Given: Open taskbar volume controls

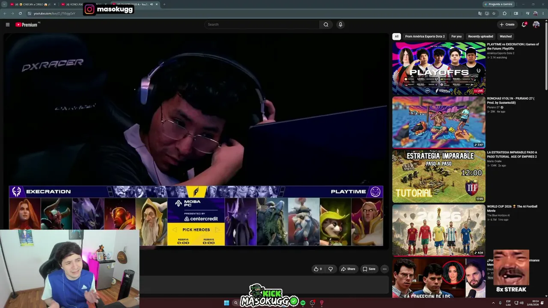Looking at the screenshot, I should [521, 303].
